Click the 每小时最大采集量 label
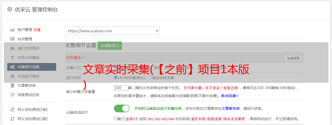 pyautogui.click(x=81, y=91)
